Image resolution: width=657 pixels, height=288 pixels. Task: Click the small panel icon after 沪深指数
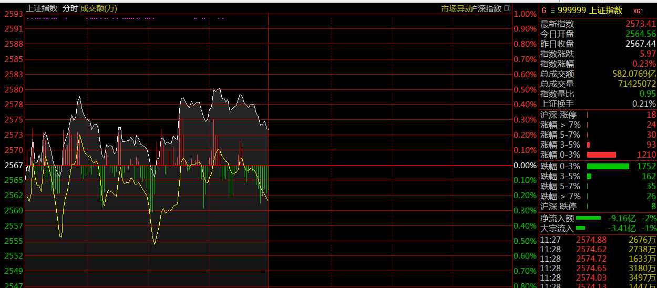(x=507, y=8)
